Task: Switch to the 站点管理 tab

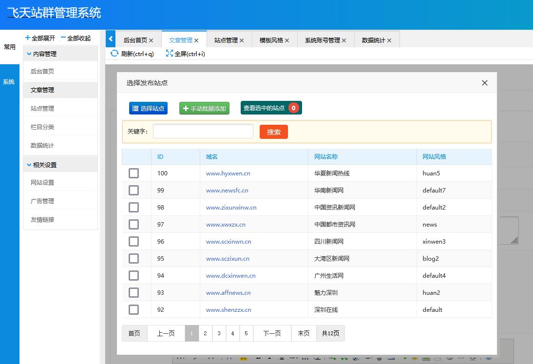Action: [226, 40]
